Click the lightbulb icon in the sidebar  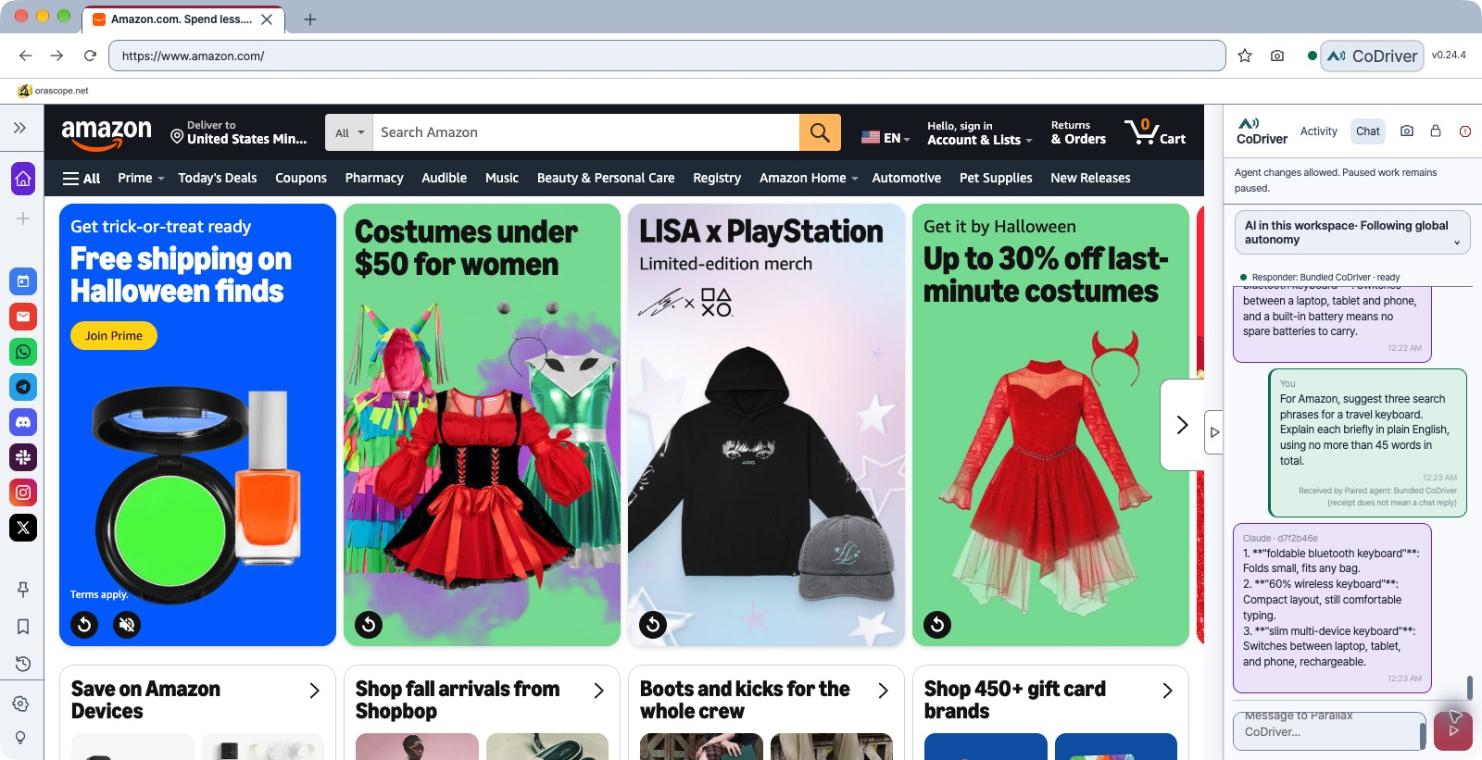click(20, 738)
